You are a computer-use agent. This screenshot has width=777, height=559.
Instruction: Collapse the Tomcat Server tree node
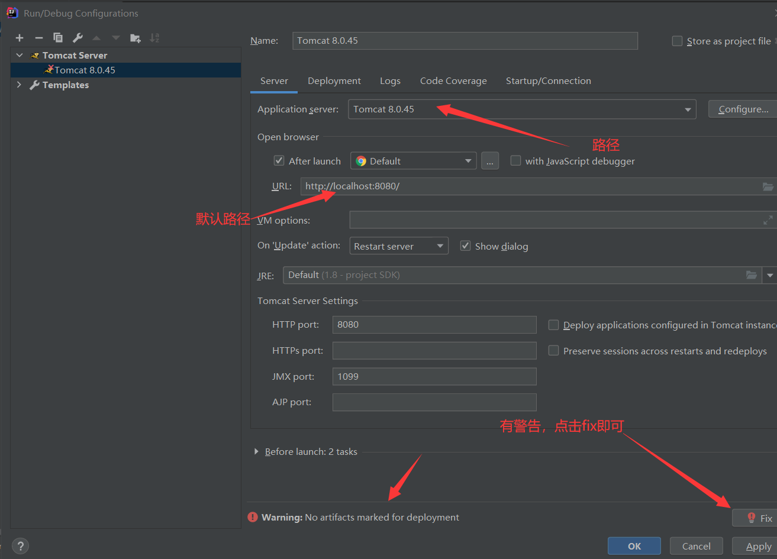(20, 55)
